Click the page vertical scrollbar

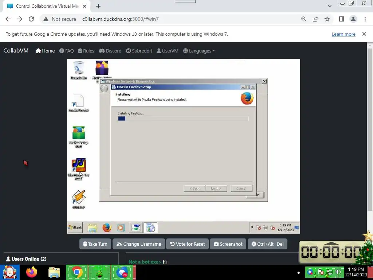point(370,129)
